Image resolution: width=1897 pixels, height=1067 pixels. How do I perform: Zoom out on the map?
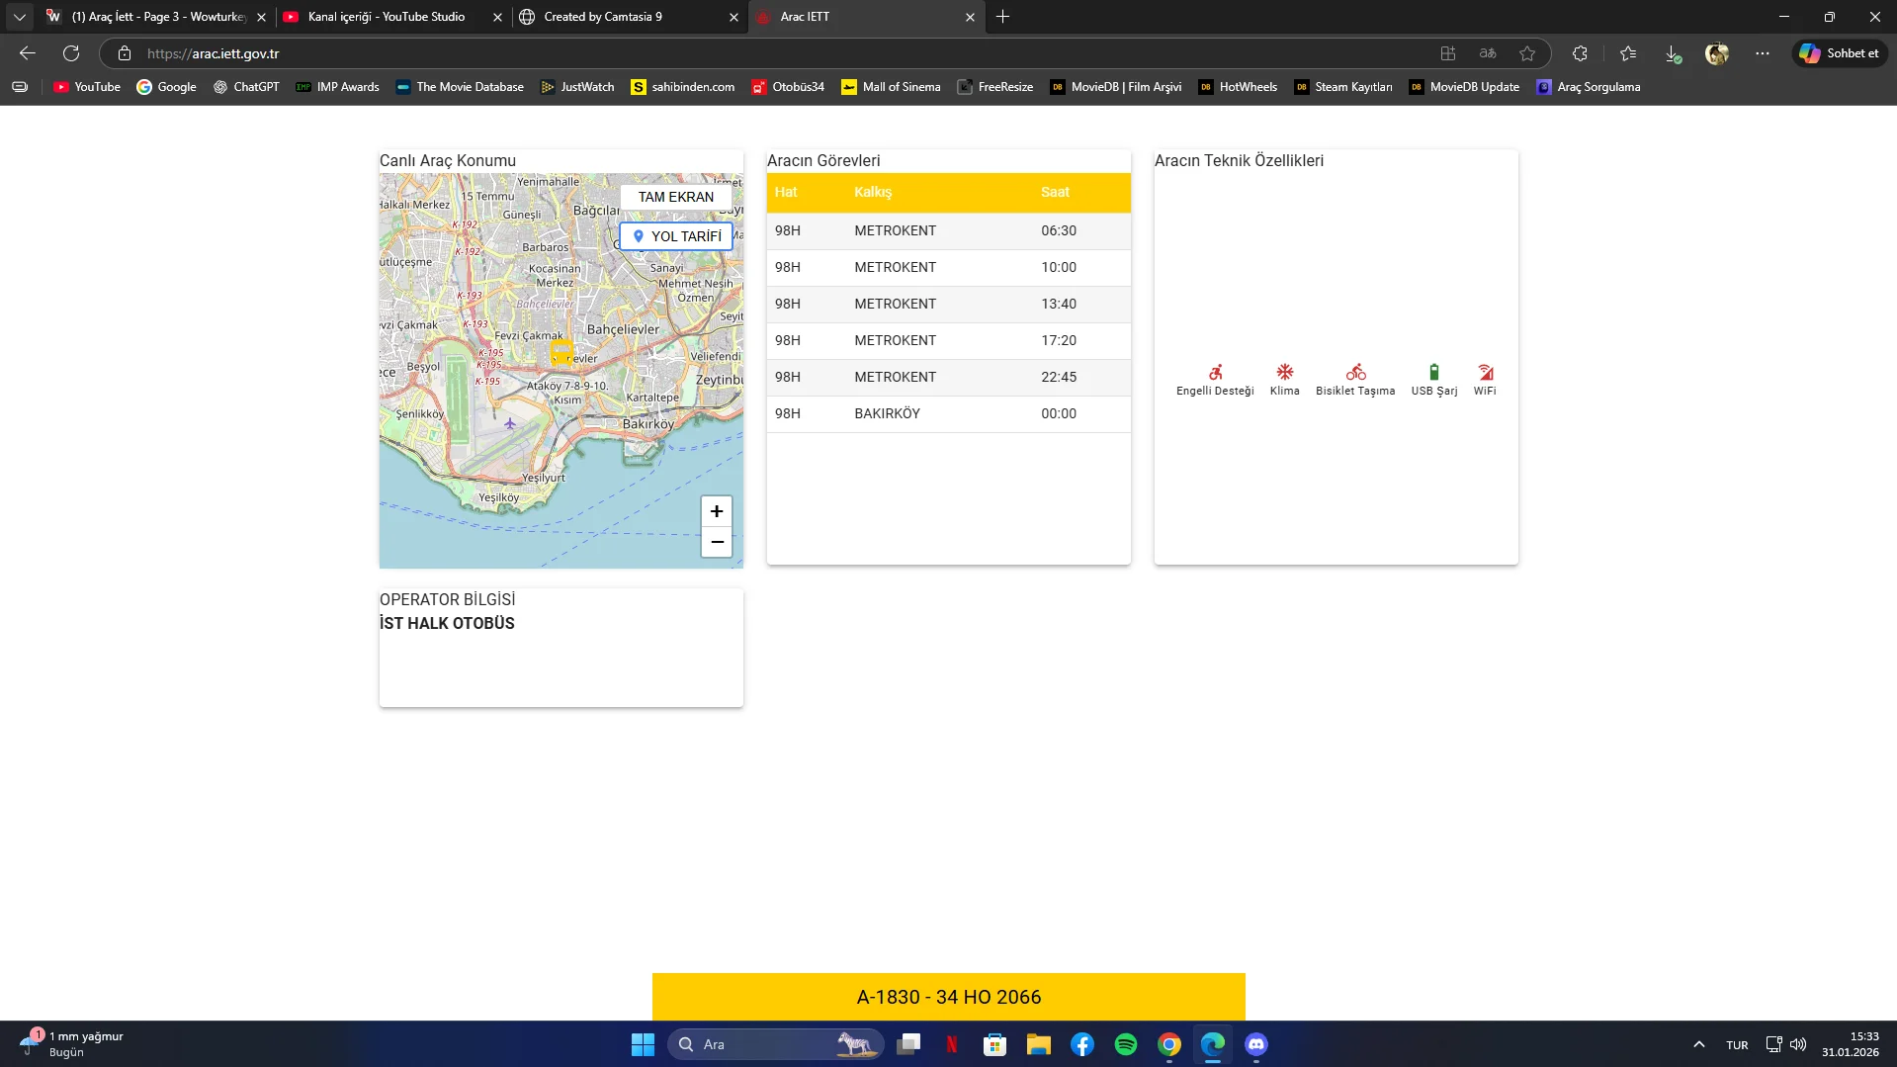click(x=717, y=542)
